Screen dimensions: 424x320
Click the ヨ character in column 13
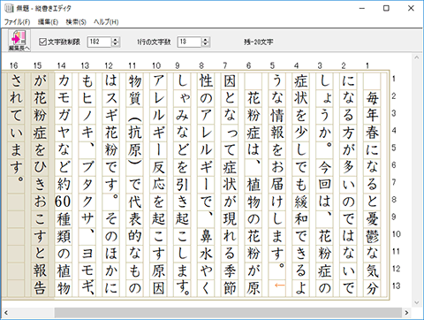point(87,254)
